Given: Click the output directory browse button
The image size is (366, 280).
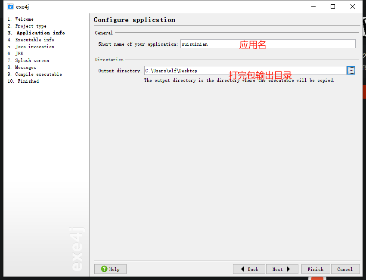Looking at the screenshot, I should [x=351, y=71].
